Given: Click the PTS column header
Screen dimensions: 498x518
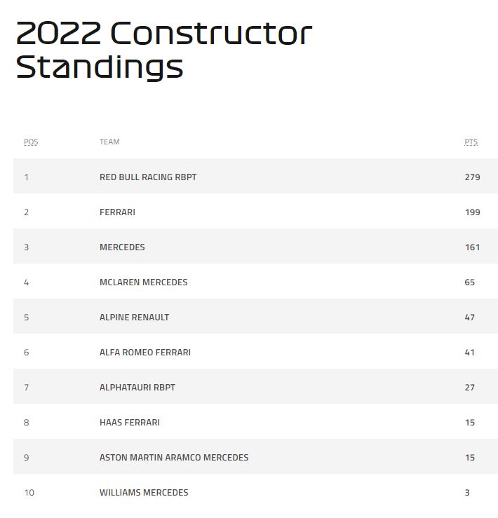Looking at the screenshot, I should point(471,142).
